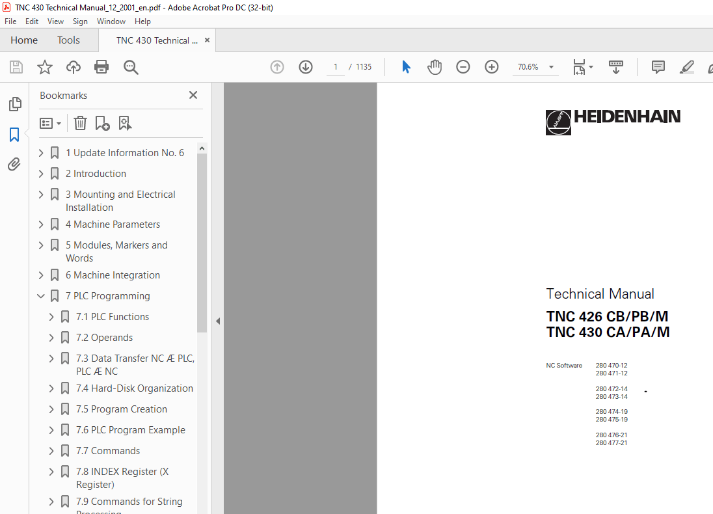
Task: Collapse the 7 PLC Programming bookmark
Action: (x=41, y=295)
